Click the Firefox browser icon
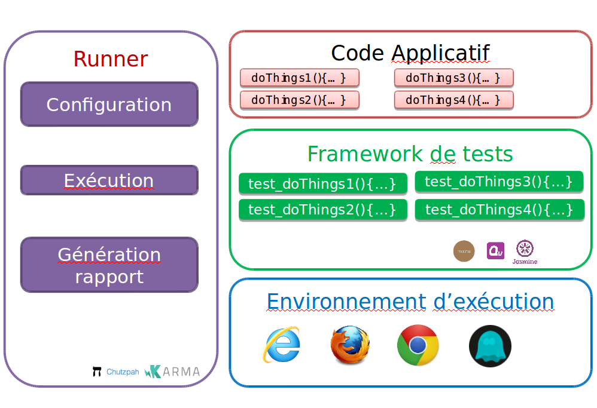Image resolution: width=597 pixels, height=408 pixels. (350, 345)
